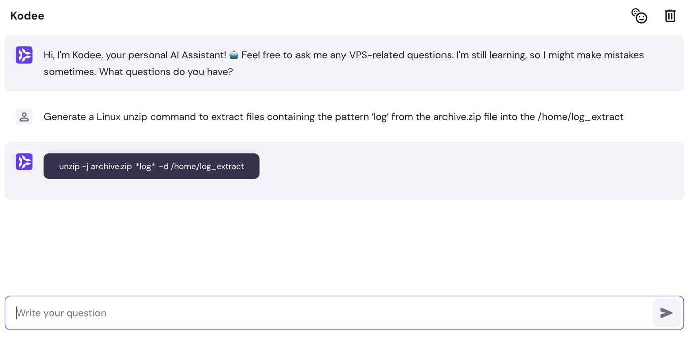Viewport: 690px width, 337px height.
Task: Click the -j flag in the unzip command
Action: click(87, 166)
